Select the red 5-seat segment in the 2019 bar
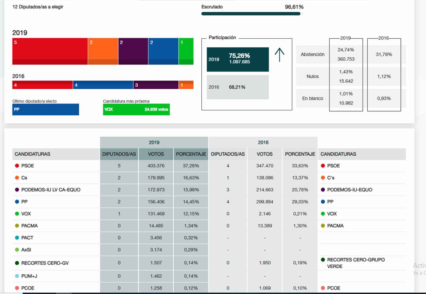The width and height of the screenshot is (426, 294). tap(50, 51)
